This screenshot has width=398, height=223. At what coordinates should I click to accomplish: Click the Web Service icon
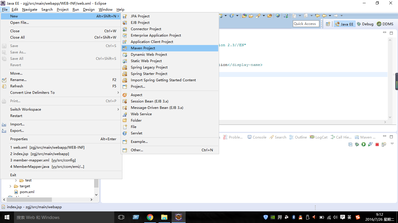tap(125, 114)
